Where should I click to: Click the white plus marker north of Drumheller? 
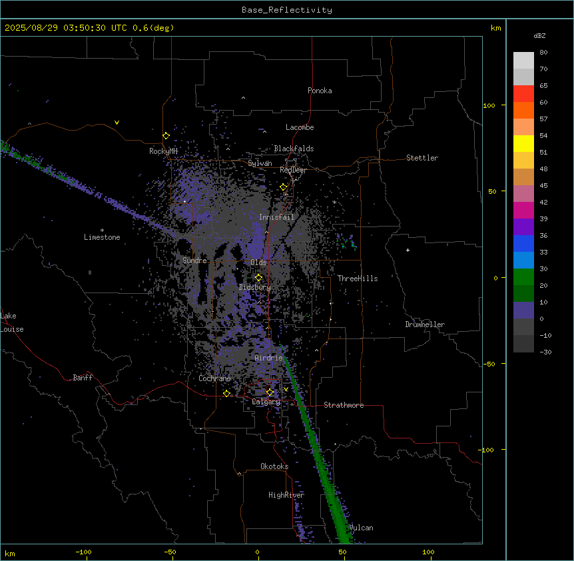pos(408,250)
